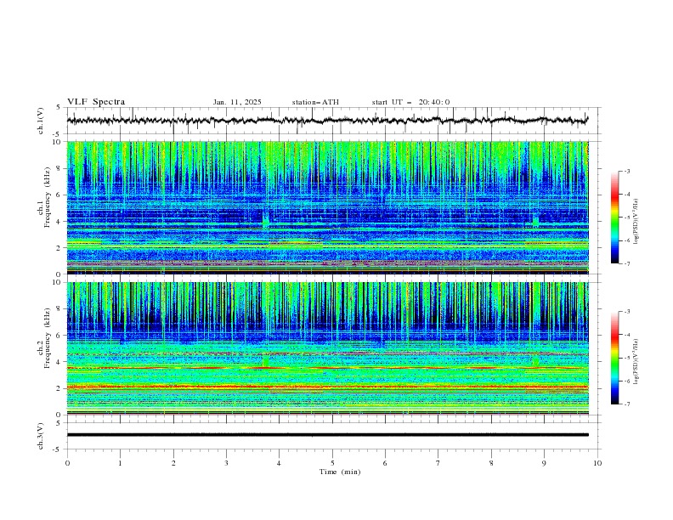Click time axis tick label '5'
Image resolution: width=673 pixels, height=520 pixels.
coord(332,463)
